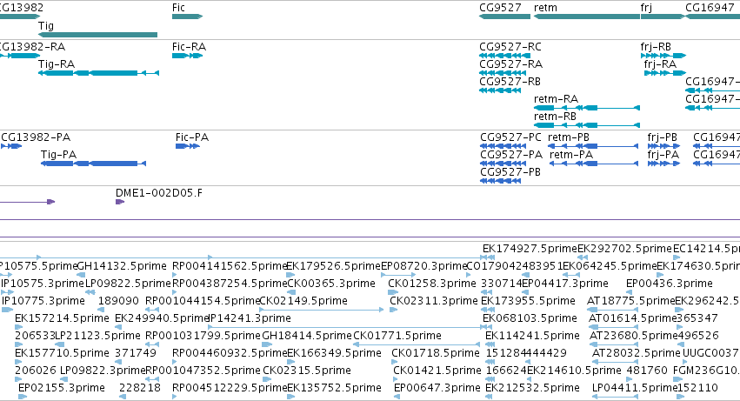Click the frj-PB protein label
This screenshot has height=401, width=740.
pyautogui.click(x=662, y=137)
